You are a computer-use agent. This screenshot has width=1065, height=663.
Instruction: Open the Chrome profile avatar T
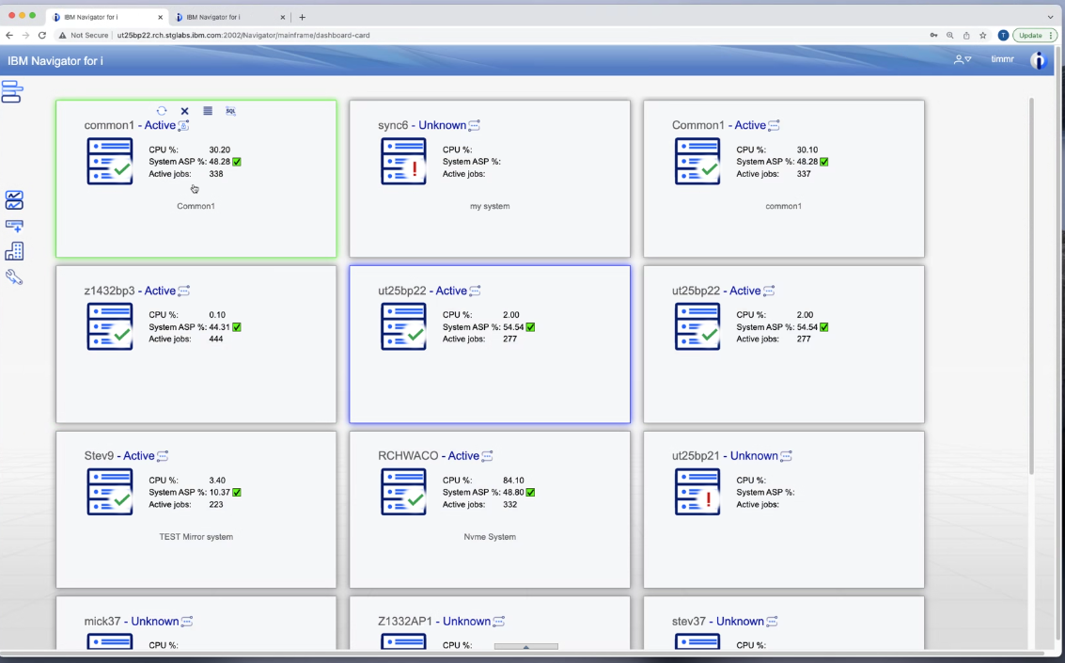pyautogui.click(x=1003, y=36)
